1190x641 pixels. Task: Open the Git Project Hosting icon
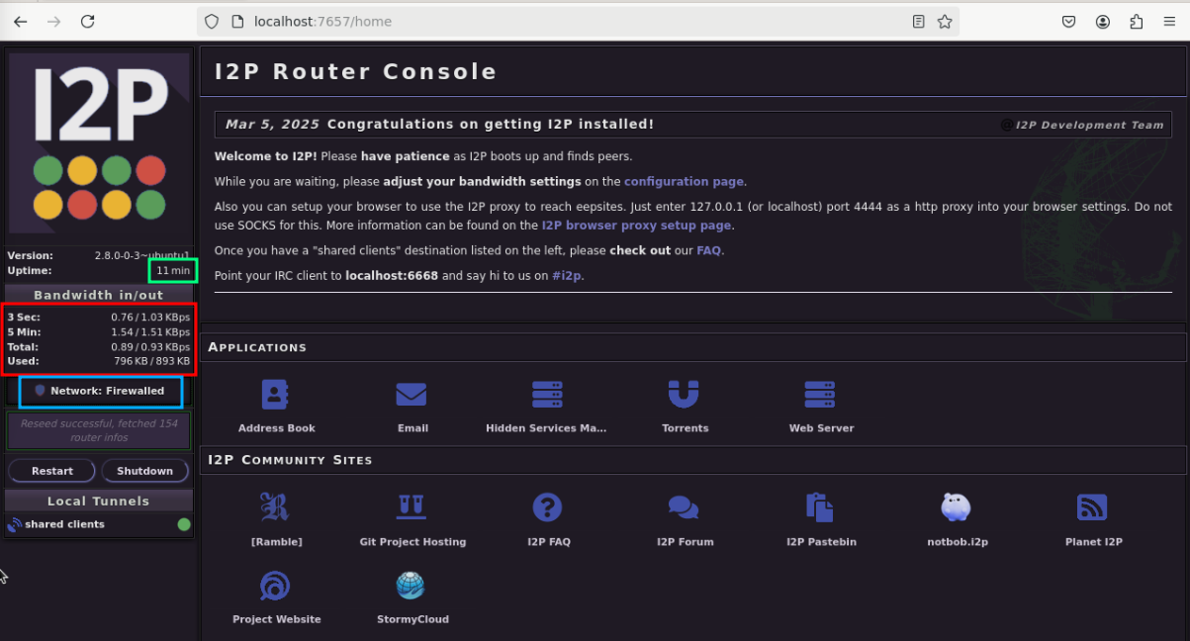tap(412, 507)
